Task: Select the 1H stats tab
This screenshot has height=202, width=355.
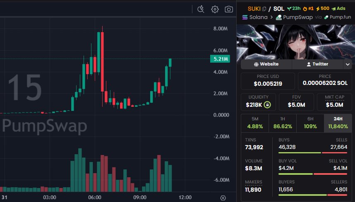Action: (x=282, y=123)
